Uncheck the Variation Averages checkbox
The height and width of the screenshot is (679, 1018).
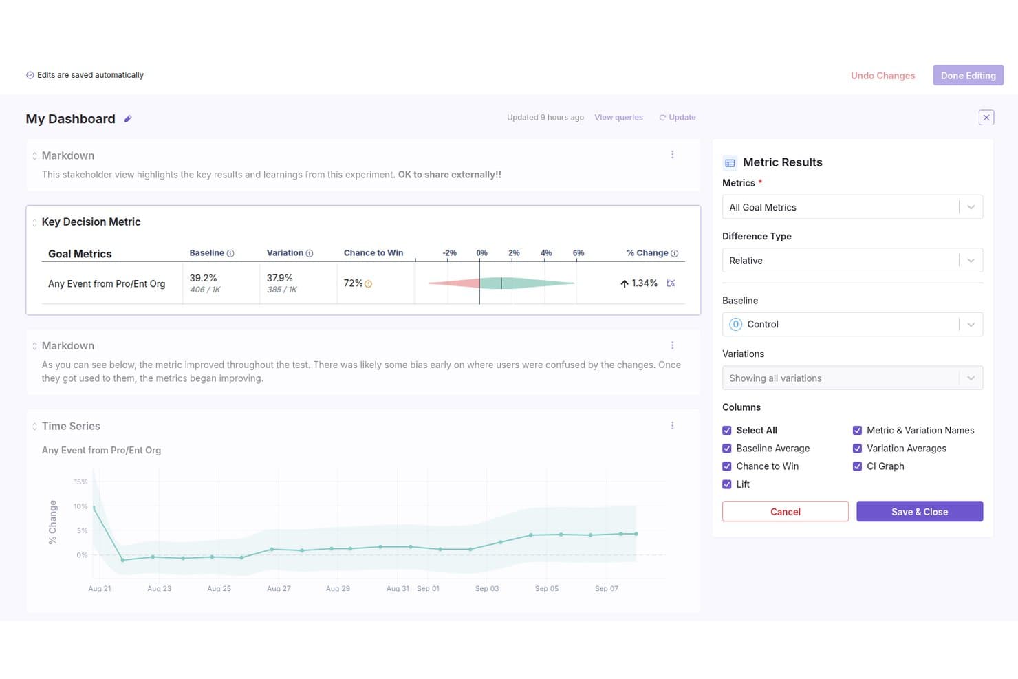pos(857,449)
